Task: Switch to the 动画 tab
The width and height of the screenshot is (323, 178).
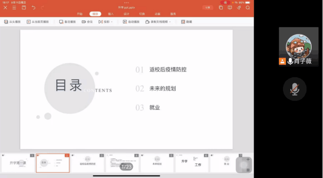Action: point(157,14)
